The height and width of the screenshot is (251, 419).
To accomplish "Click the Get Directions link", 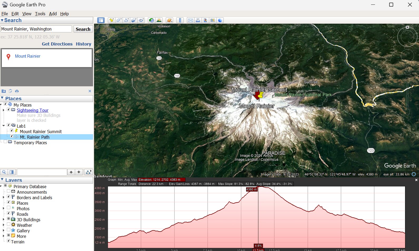I will 57,44.
